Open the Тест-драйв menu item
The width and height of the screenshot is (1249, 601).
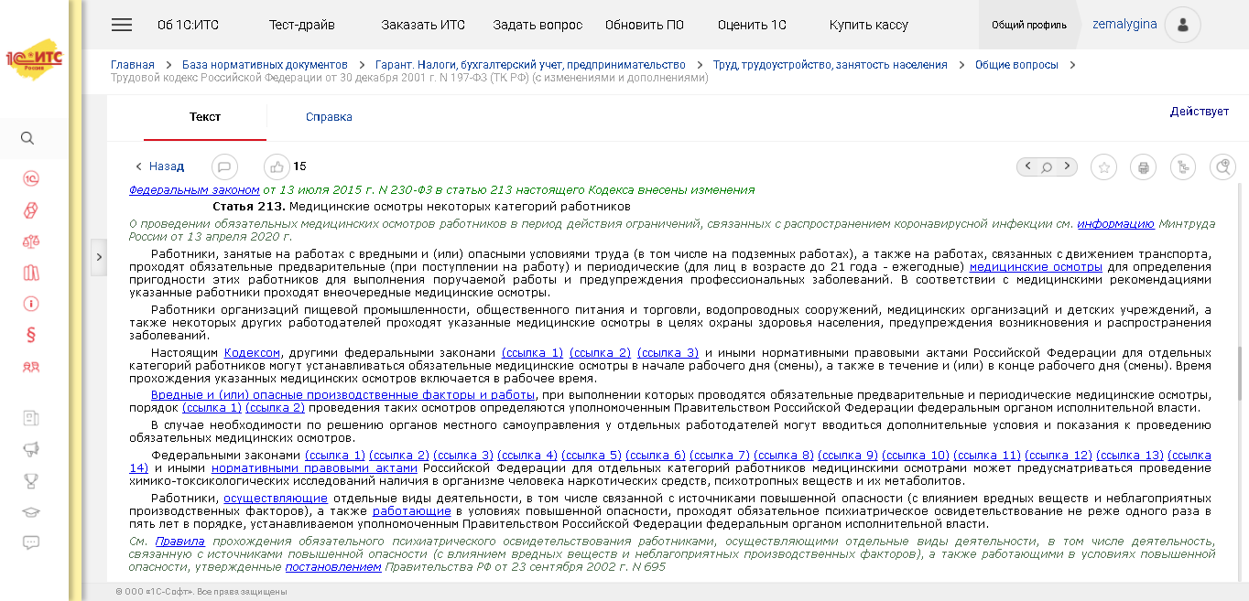point(301,25)
